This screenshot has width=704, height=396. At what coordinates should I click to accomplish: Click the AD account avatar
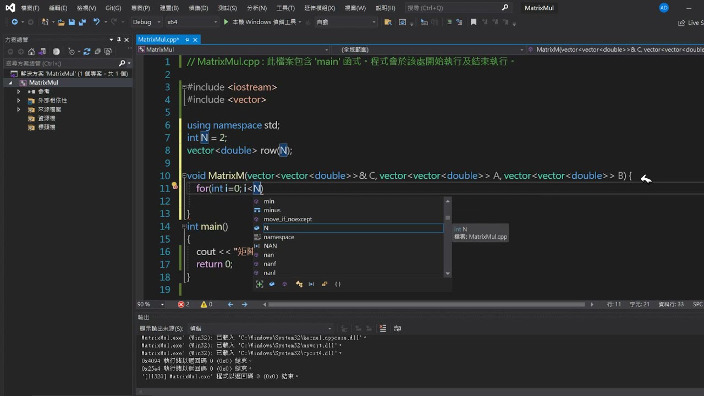point(664,8)
